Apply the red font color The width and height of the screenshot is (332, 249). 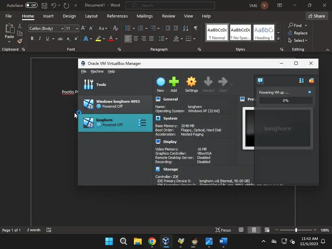tap(111, 39)
